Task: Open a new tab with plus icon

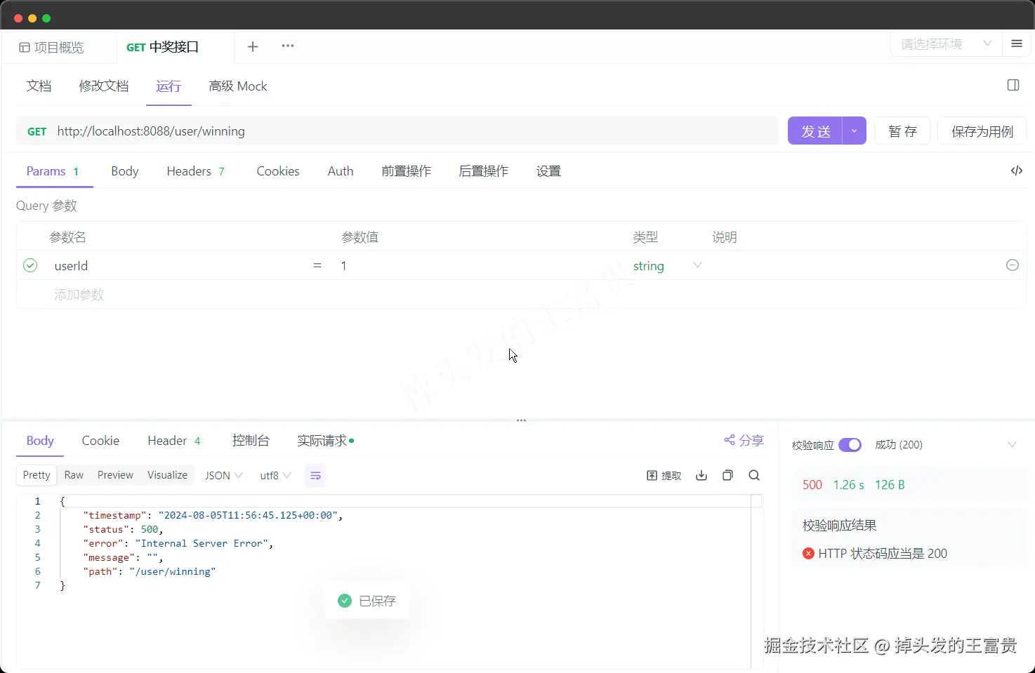Action: (x=253, y=46)
